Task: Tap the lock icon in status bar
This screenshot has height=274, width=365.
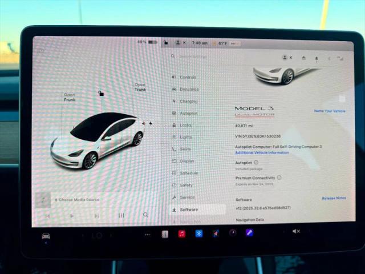Action: pyautogui.click(x=165, y=43)
